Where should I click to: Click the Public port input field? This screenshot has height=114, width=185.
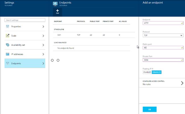coord(163,48)
